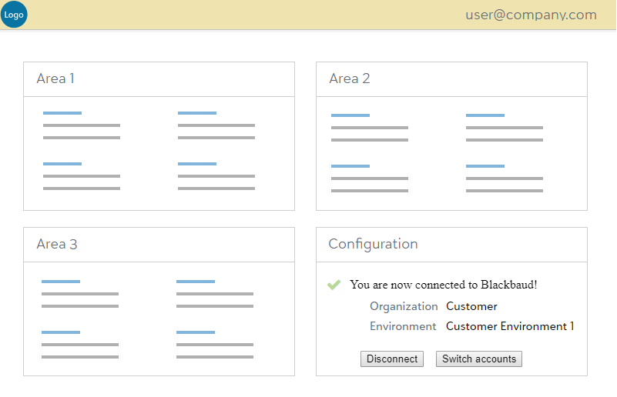Image resolution: width=617 pixels, height=397 pixels.
Task: Open bottom-right blue placeholder link in Area 2
Action: point(485,166)
